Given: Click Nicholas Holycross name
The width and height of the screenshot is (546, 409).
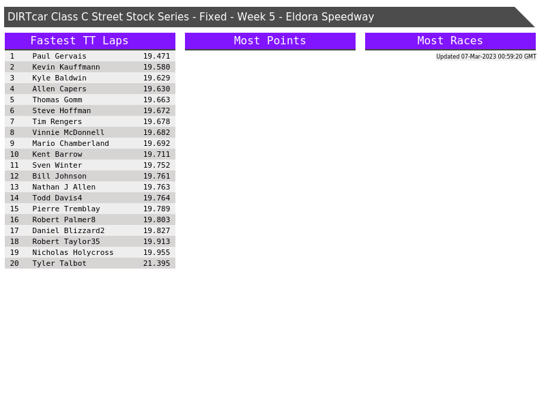Looking at the screenshot, I should click(x=73, y=252).
